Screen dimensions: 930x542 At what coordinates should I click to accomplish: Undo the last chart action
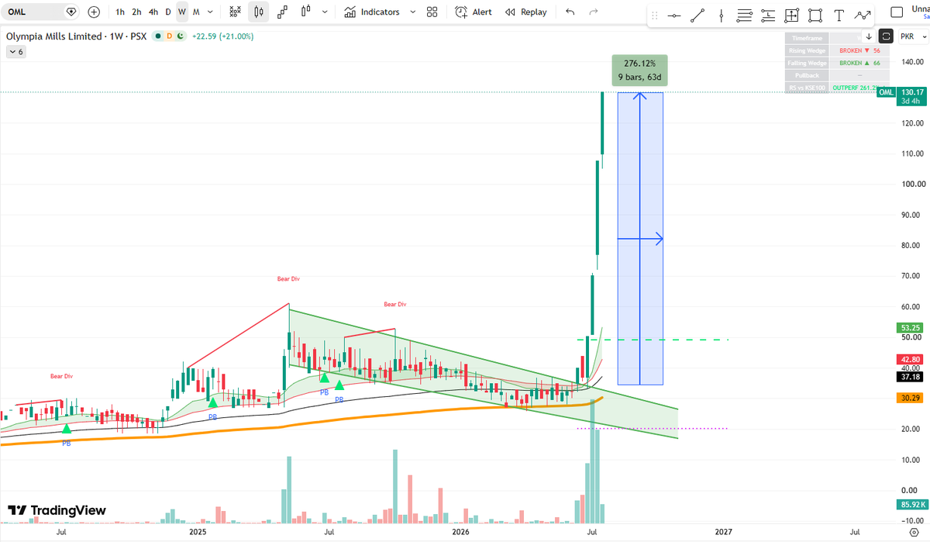[x=570, y=12]
